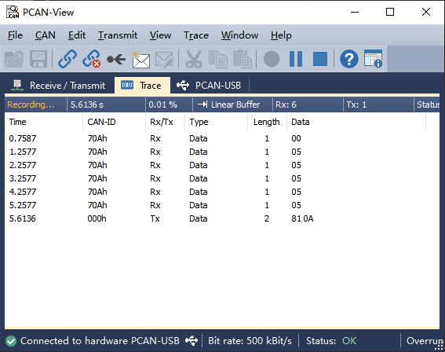The width and height of the screenshot is (445, 352).
Task: Click the Connect chain-link toolbar icon
Action: 67,59
